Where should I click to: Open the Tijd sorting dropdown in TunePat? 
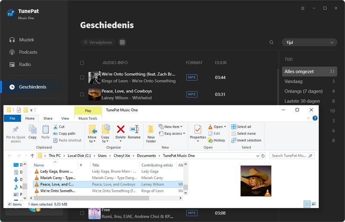click(x=309, y=43)
